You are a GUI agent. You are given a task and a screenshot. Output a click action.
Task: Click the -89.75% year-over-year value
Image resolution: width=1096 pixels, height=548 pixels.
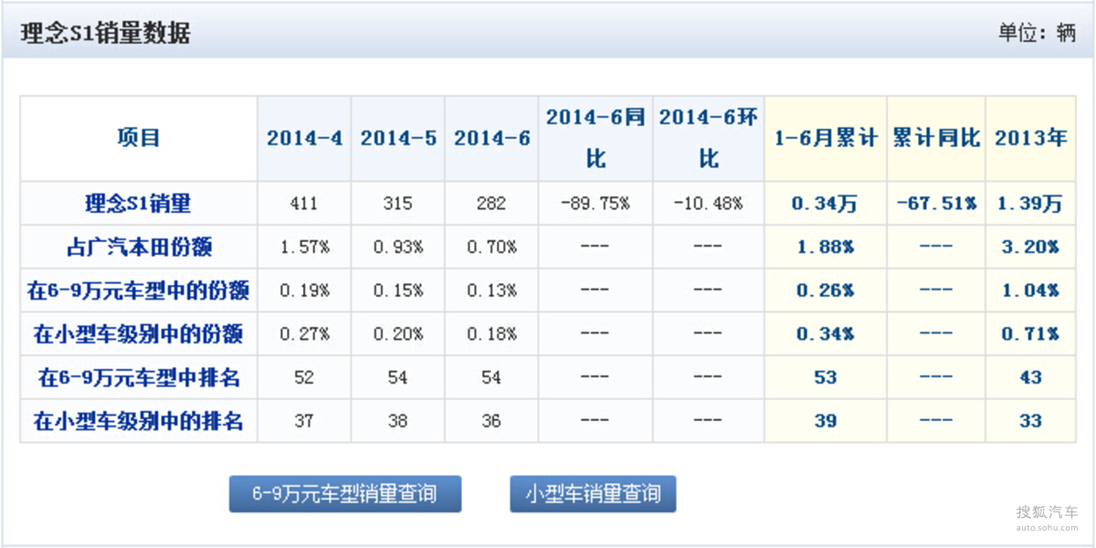pos(595,204)
